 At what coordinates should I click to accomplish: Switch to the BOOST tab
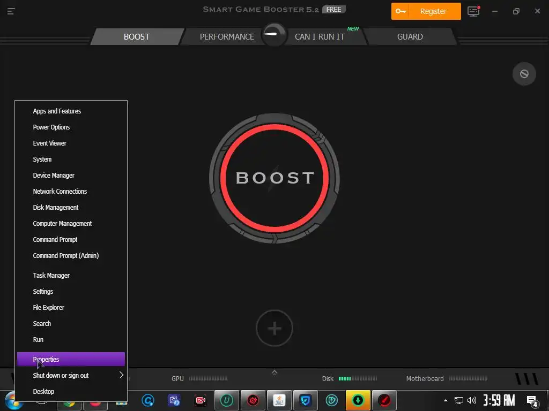(137, 37)
